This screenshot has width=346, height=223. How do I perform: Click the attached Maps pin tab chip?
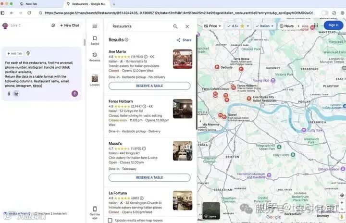tap(28, 53)
